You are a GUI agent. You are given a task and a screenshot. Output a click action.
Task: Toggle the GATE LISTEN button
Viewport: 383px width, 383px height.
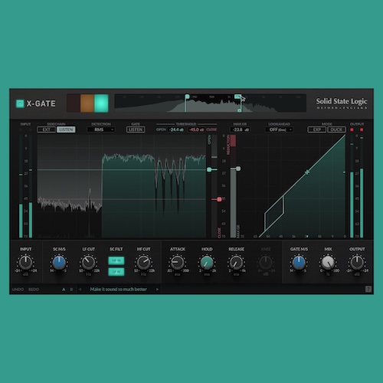click(x=136, y=129)
